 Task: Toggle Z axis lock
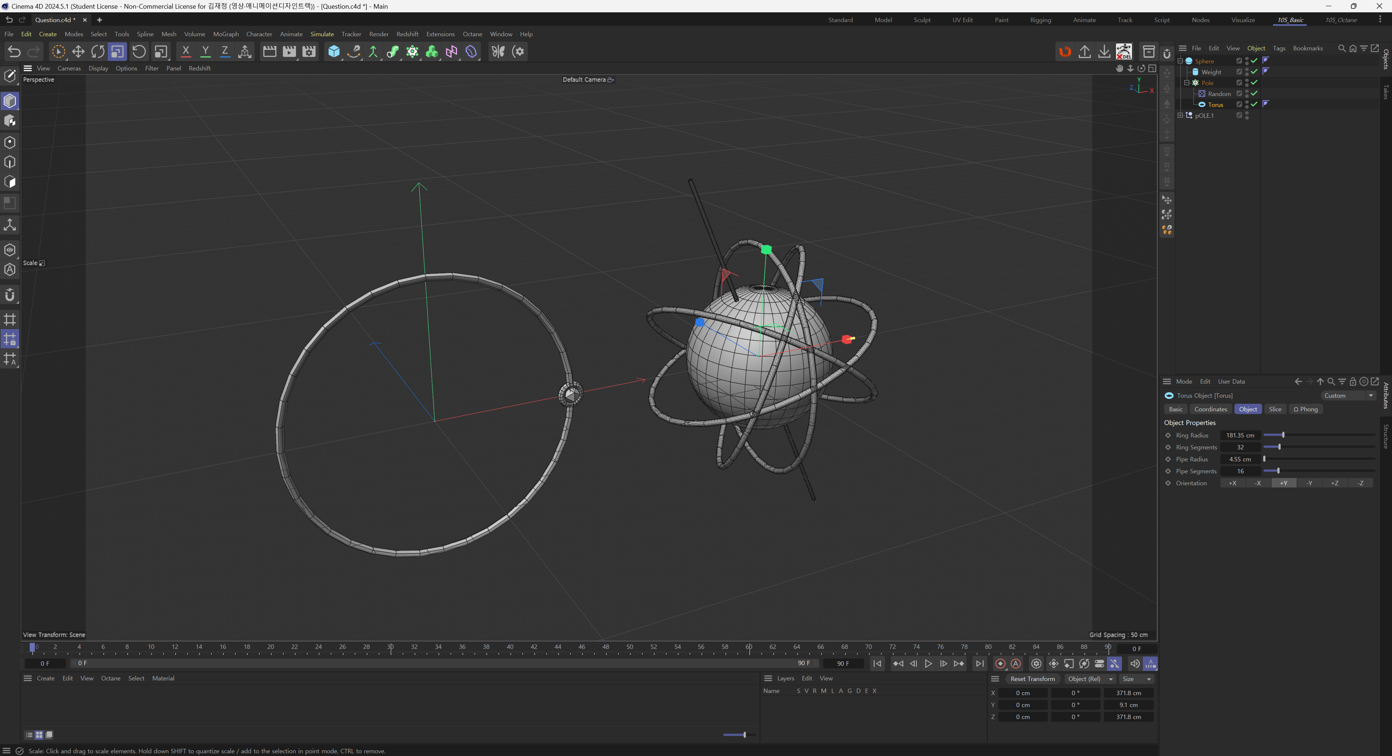pyautogui.click(x=225, y=52)
